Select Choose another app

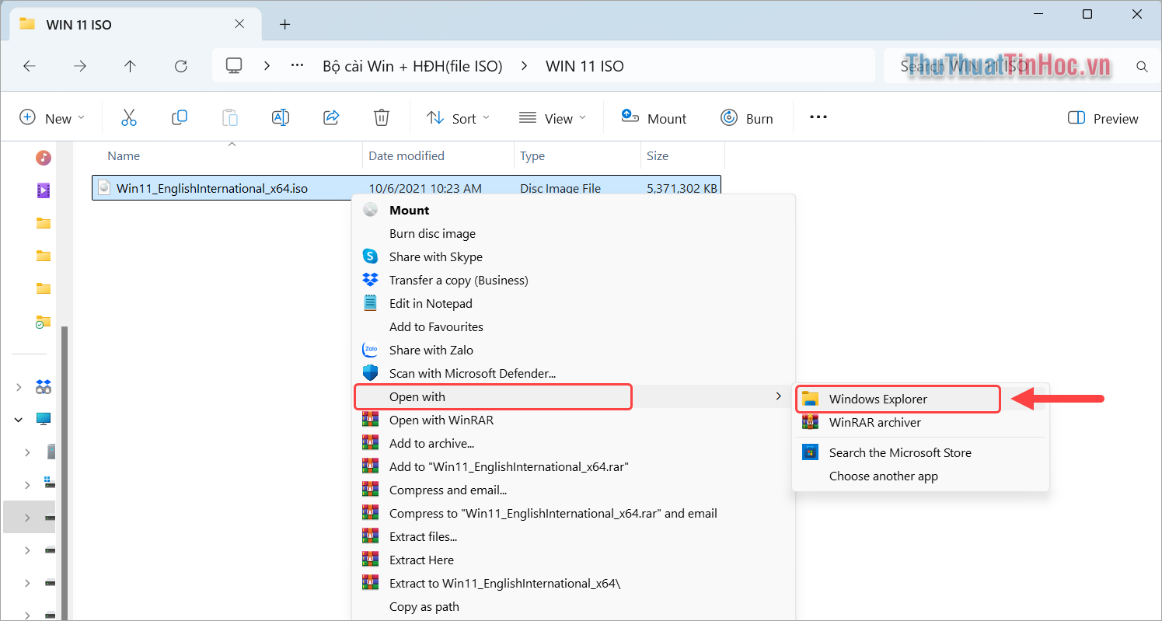(920, 476)
